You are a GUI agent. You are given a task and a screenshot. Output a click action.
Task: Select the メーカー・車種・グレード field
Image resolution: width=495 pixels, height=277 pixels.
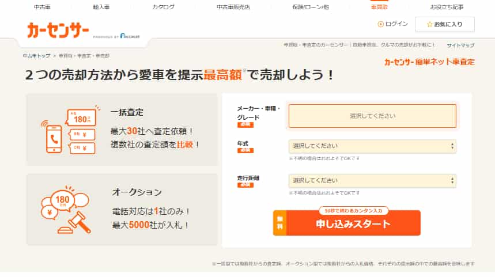(x=372, y=116)
